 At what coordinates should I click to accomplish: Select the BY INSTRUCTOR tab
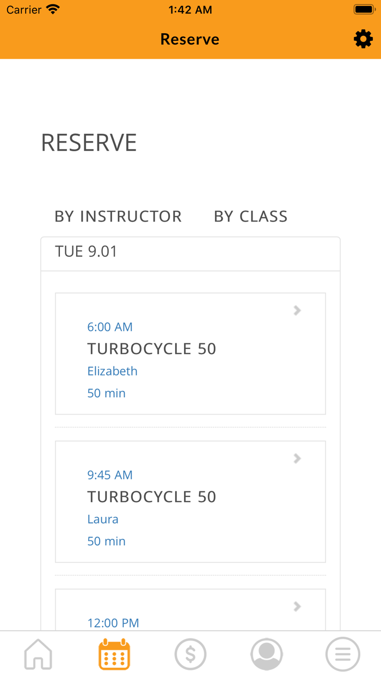tap(118, 216)
